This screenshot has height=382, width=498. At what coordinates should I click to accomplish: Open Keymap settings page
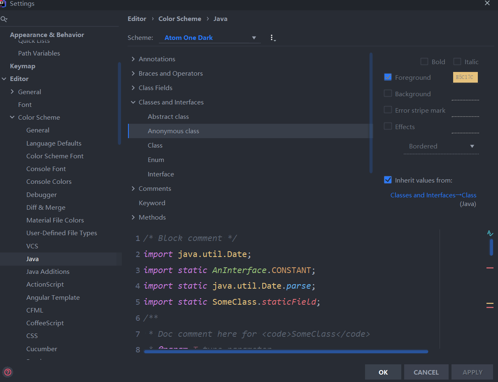[x=23, y=66]
